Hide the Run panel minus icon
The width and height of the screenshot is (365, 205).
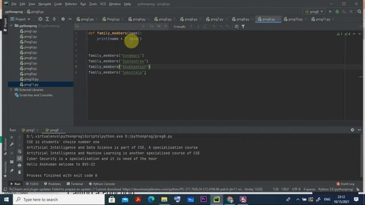(359, 130)
